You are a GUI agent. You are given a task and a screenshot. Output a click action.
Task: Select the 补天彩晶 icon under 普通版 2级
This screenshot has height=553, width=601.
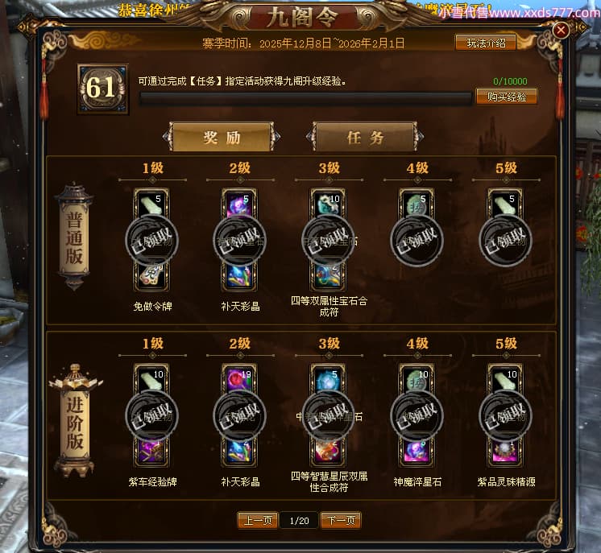(x=239, y=277)
